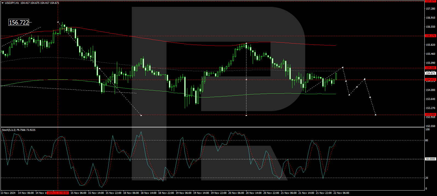Click the red 154.412 level price tag

tap(430, 80)
